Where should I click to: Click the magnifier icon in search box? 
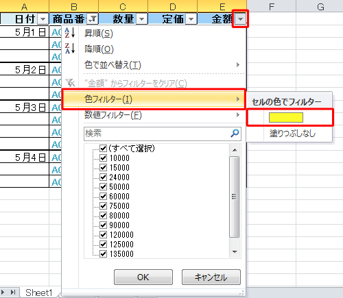(x=235, y=133)
